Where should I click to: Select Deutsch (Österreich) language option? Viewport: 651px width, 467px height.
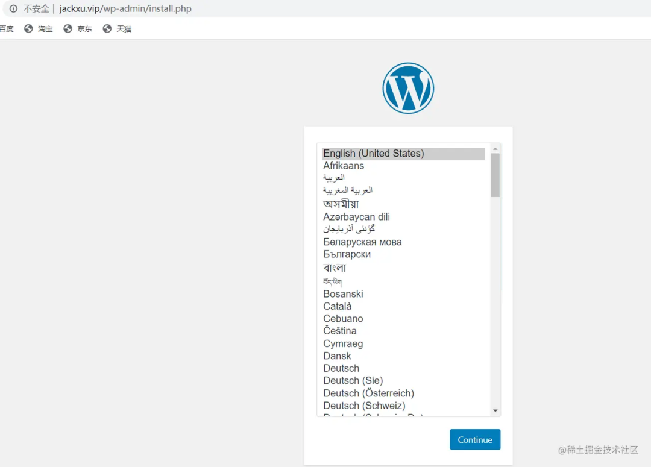tap(368, 393)
